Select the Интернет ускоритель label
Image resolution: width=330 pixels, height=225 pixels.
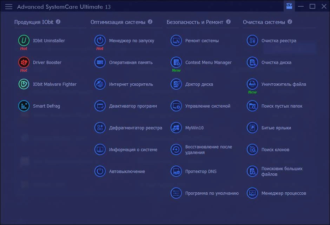tap(131, 84)
